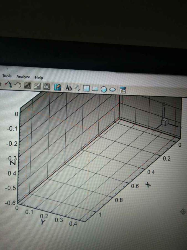Select the add streamtrace tool
Screen dimensions: 187x250
(8, 84)
